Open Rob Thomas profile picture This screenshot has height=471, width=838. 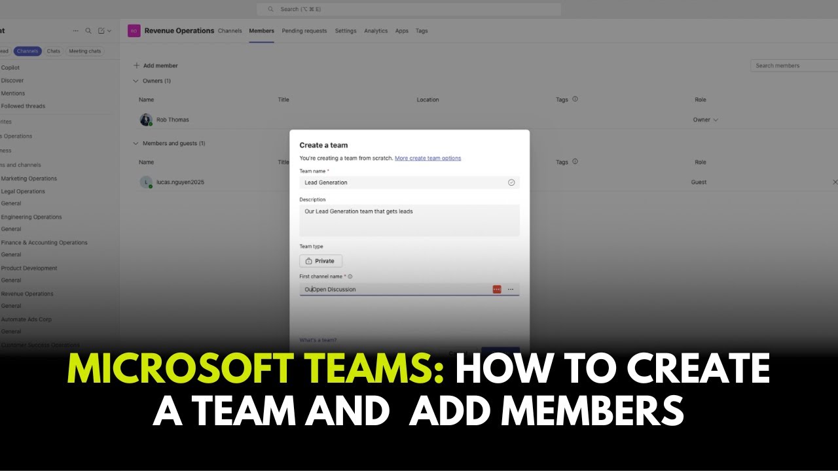(x=146, y=120)
